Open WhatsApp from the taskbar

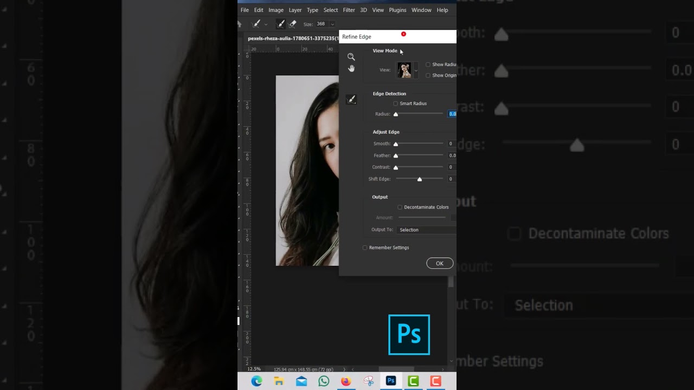click(324, 381)
